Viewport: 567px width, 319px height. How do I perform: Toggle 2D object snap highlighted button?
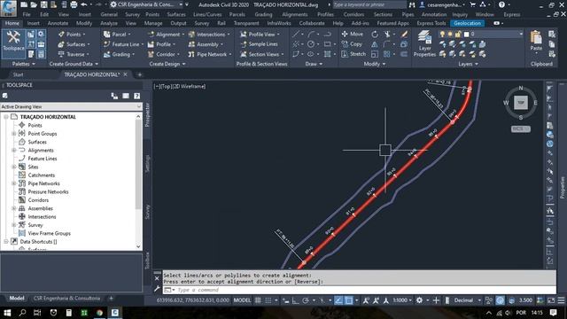tap(348, 300)
